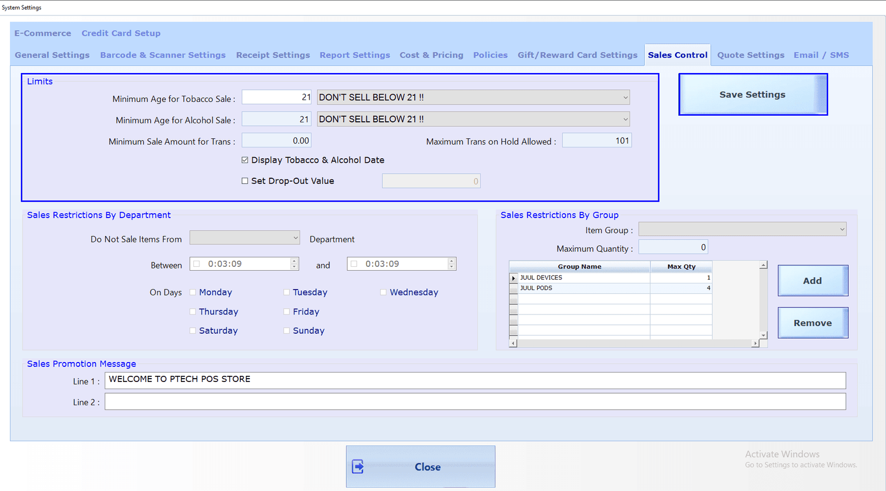Open Report Settings tab
The image size is (886, 491).
(355, 55)
